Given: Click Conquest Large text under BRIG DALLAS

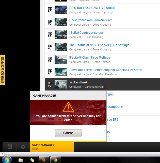Looking at the screenshot, I should [x=79, y=12].
